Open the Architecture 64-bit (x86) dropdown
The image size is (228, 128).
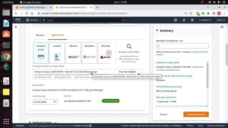click(45, 102)
